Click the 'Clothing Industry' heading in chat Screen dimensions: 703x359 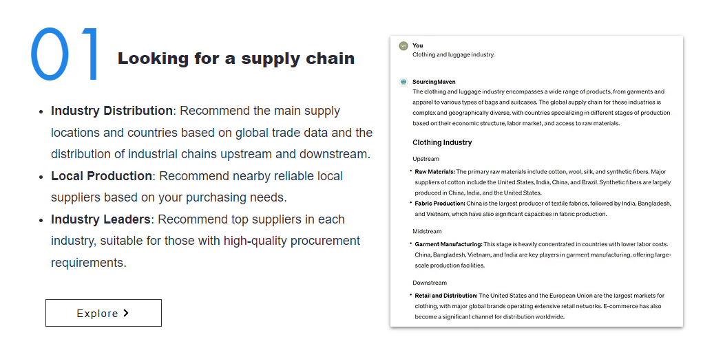(442, 142)
